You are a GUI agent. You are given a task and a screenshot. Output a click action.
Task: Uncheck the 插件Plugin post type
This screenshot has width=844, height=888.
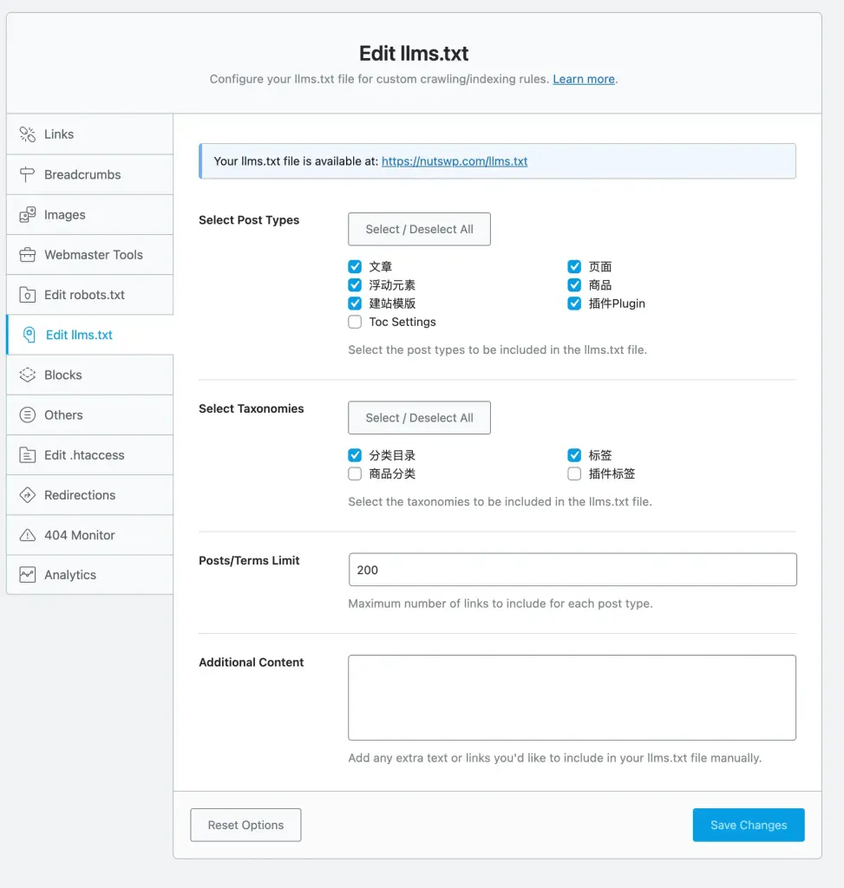(x=574, y=304)
